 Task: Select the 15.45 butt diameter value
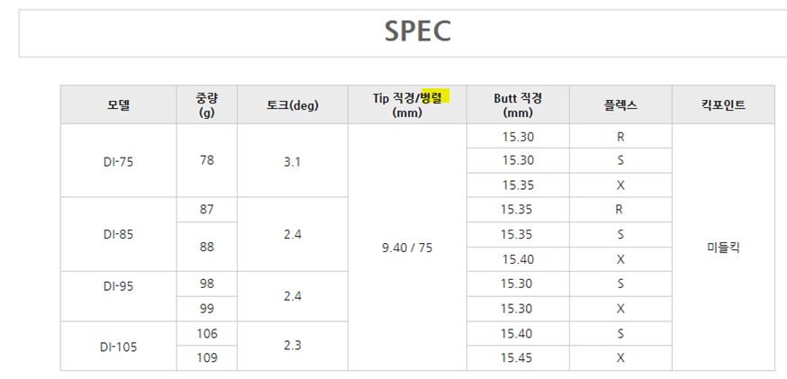518,358
